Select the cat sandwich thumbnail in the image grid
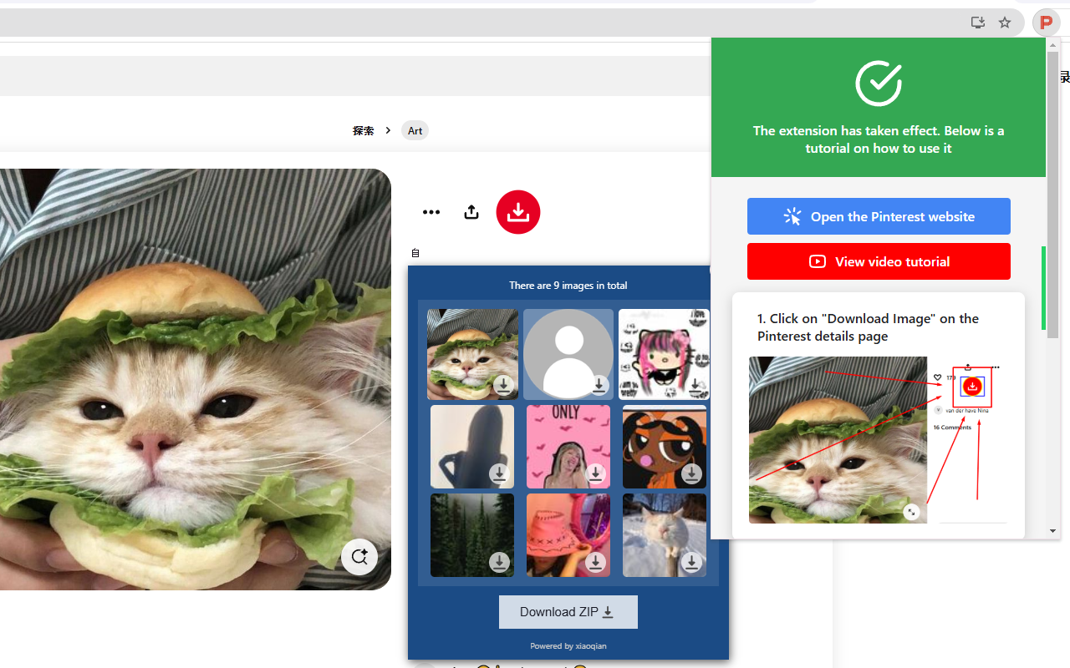The width and height of the screenshot is (1070, 668). coord(472,354)
